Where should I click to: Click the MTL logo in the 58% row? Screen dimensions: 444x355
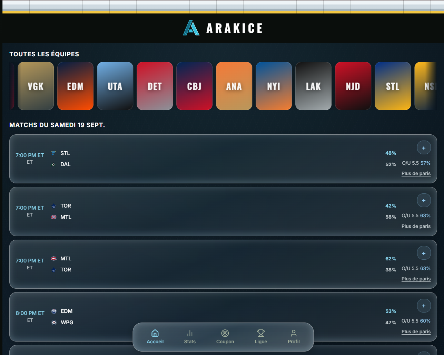click(x=53, y=217)
